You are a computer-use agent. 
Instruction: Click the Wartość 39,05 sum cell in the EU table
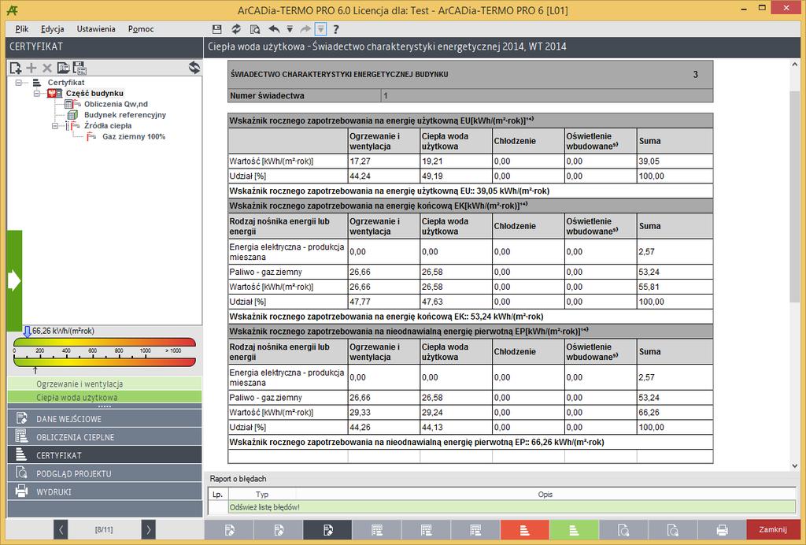click(x=675, y=161)
